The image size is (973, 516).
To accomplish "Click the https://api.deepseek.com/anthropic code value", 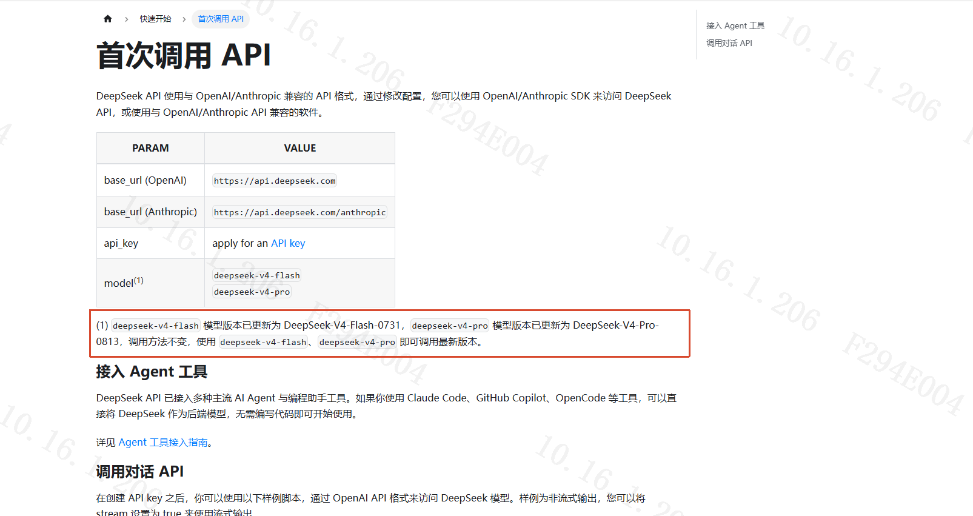I will tap(299, 212).
